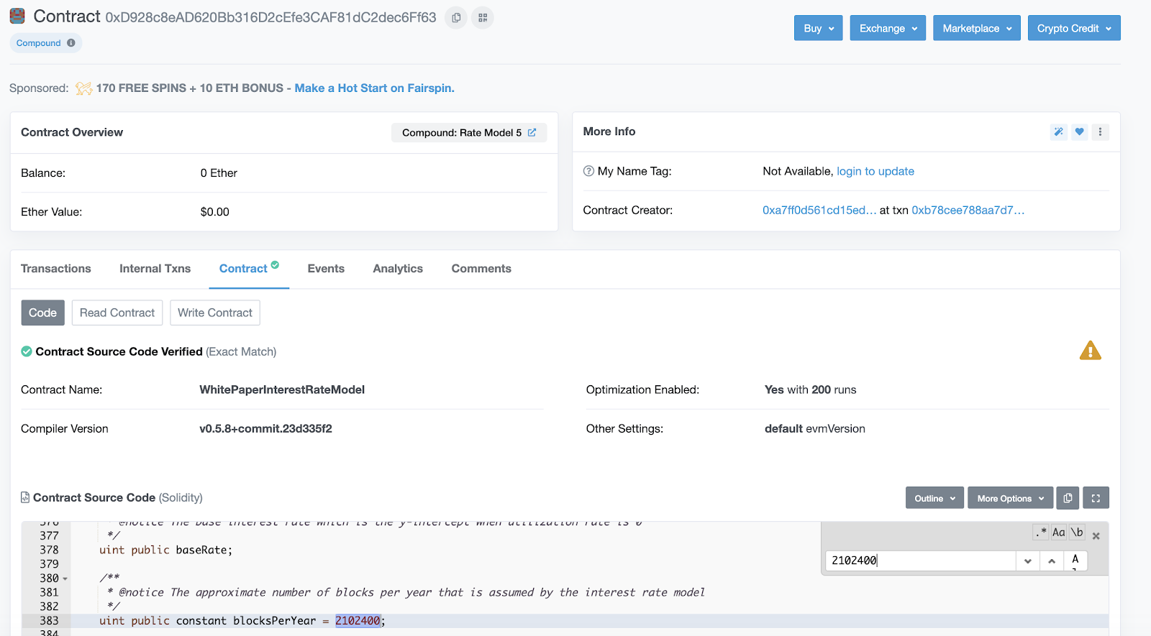1151x636 pixels.
Task: Open the Analytics tab
Action: pos(398,269)
